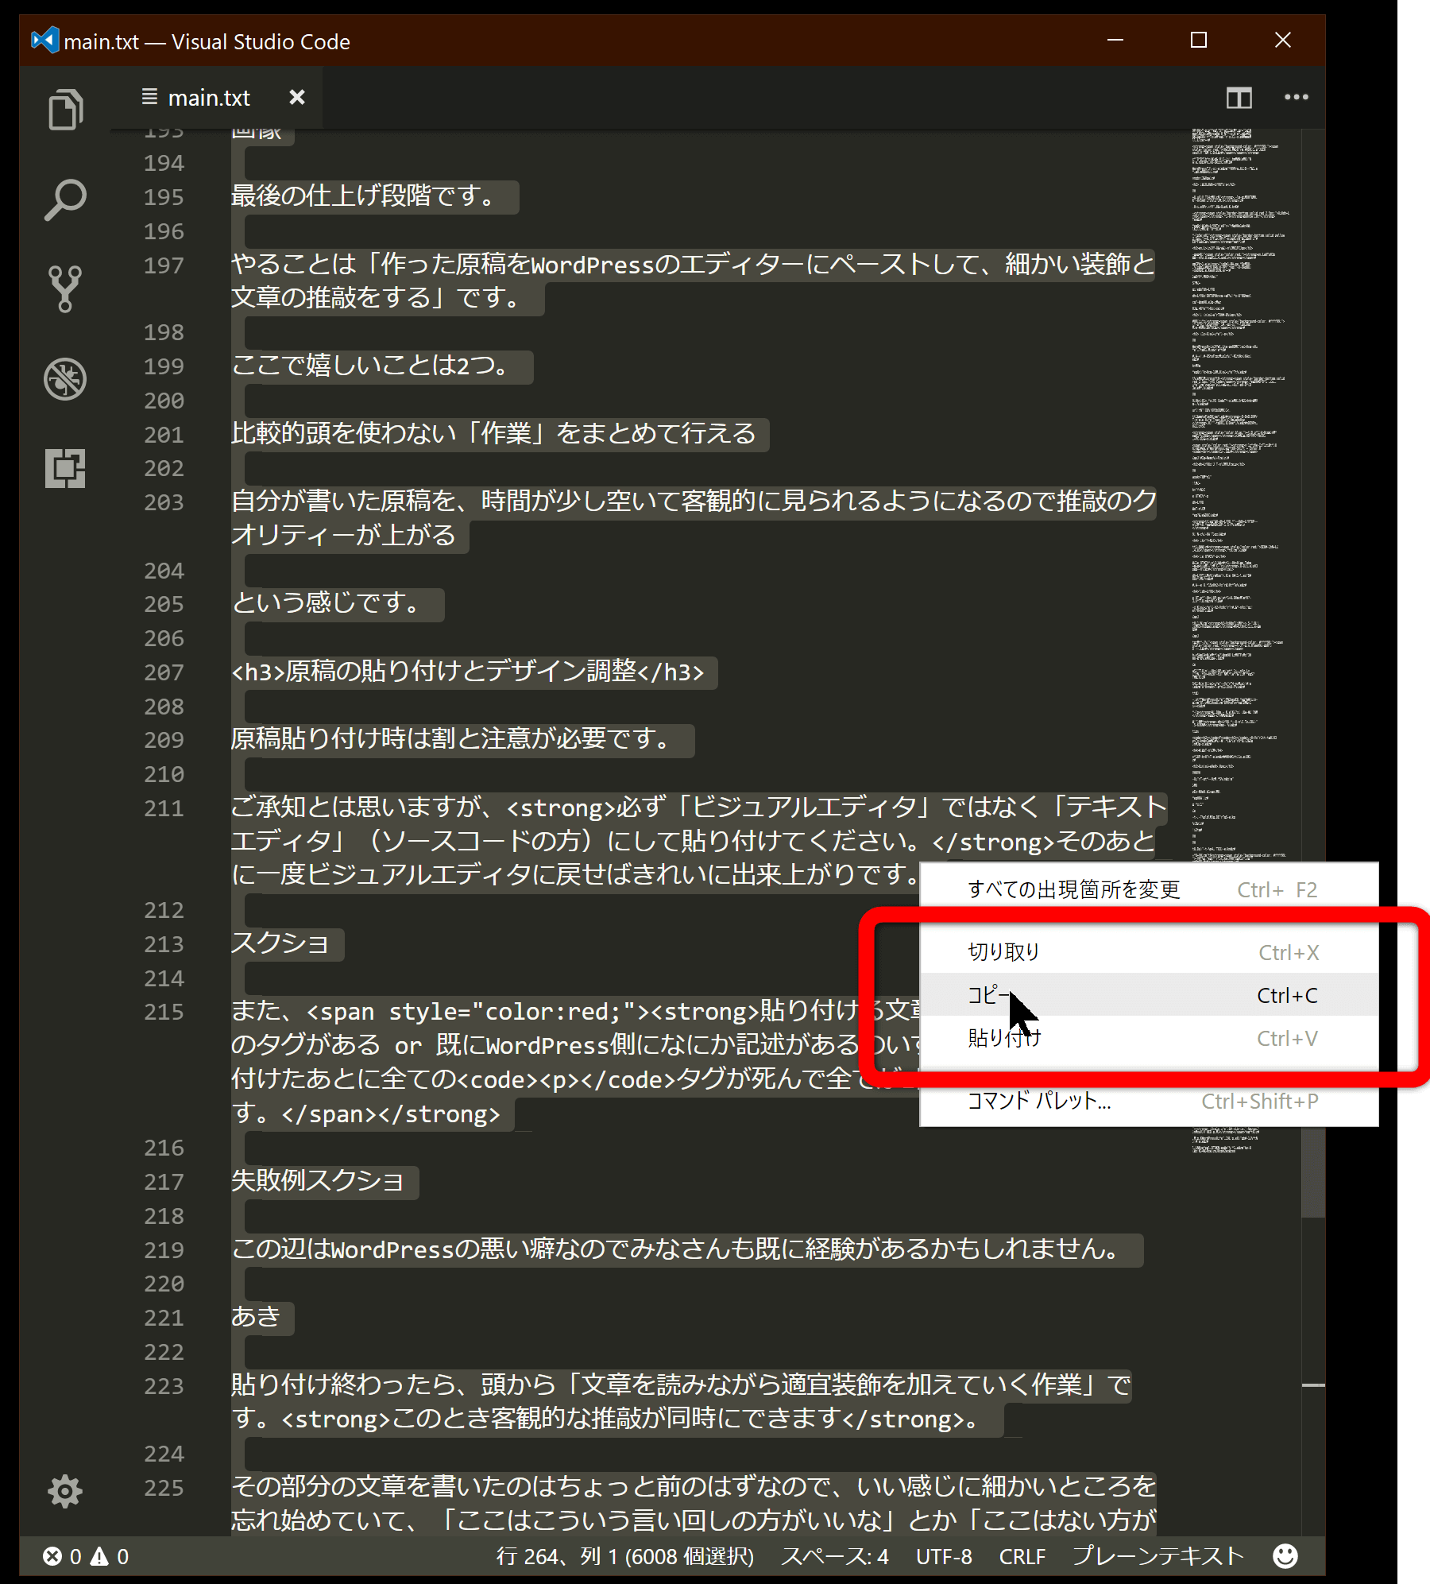Open the Debug view in activity bar
Screen dimensions: 1430x1584
pyautogui.click(x=65, y=379)
